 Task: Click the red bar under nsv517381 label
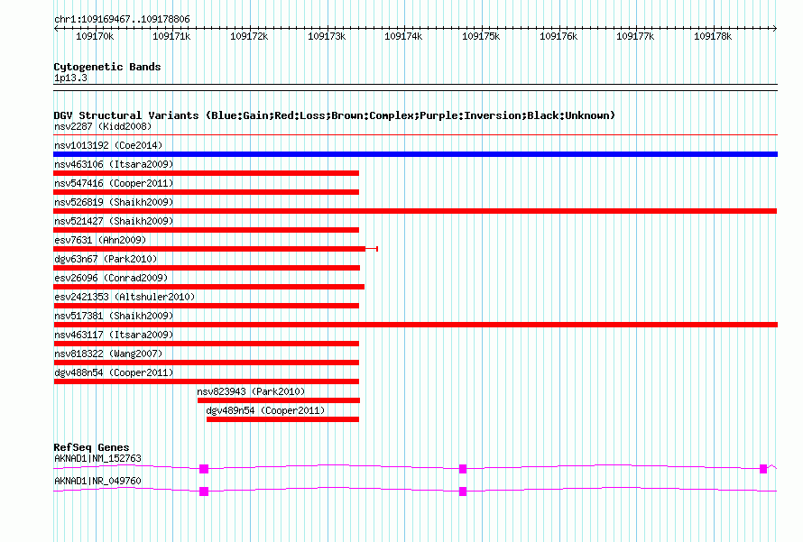pos(415,325)
